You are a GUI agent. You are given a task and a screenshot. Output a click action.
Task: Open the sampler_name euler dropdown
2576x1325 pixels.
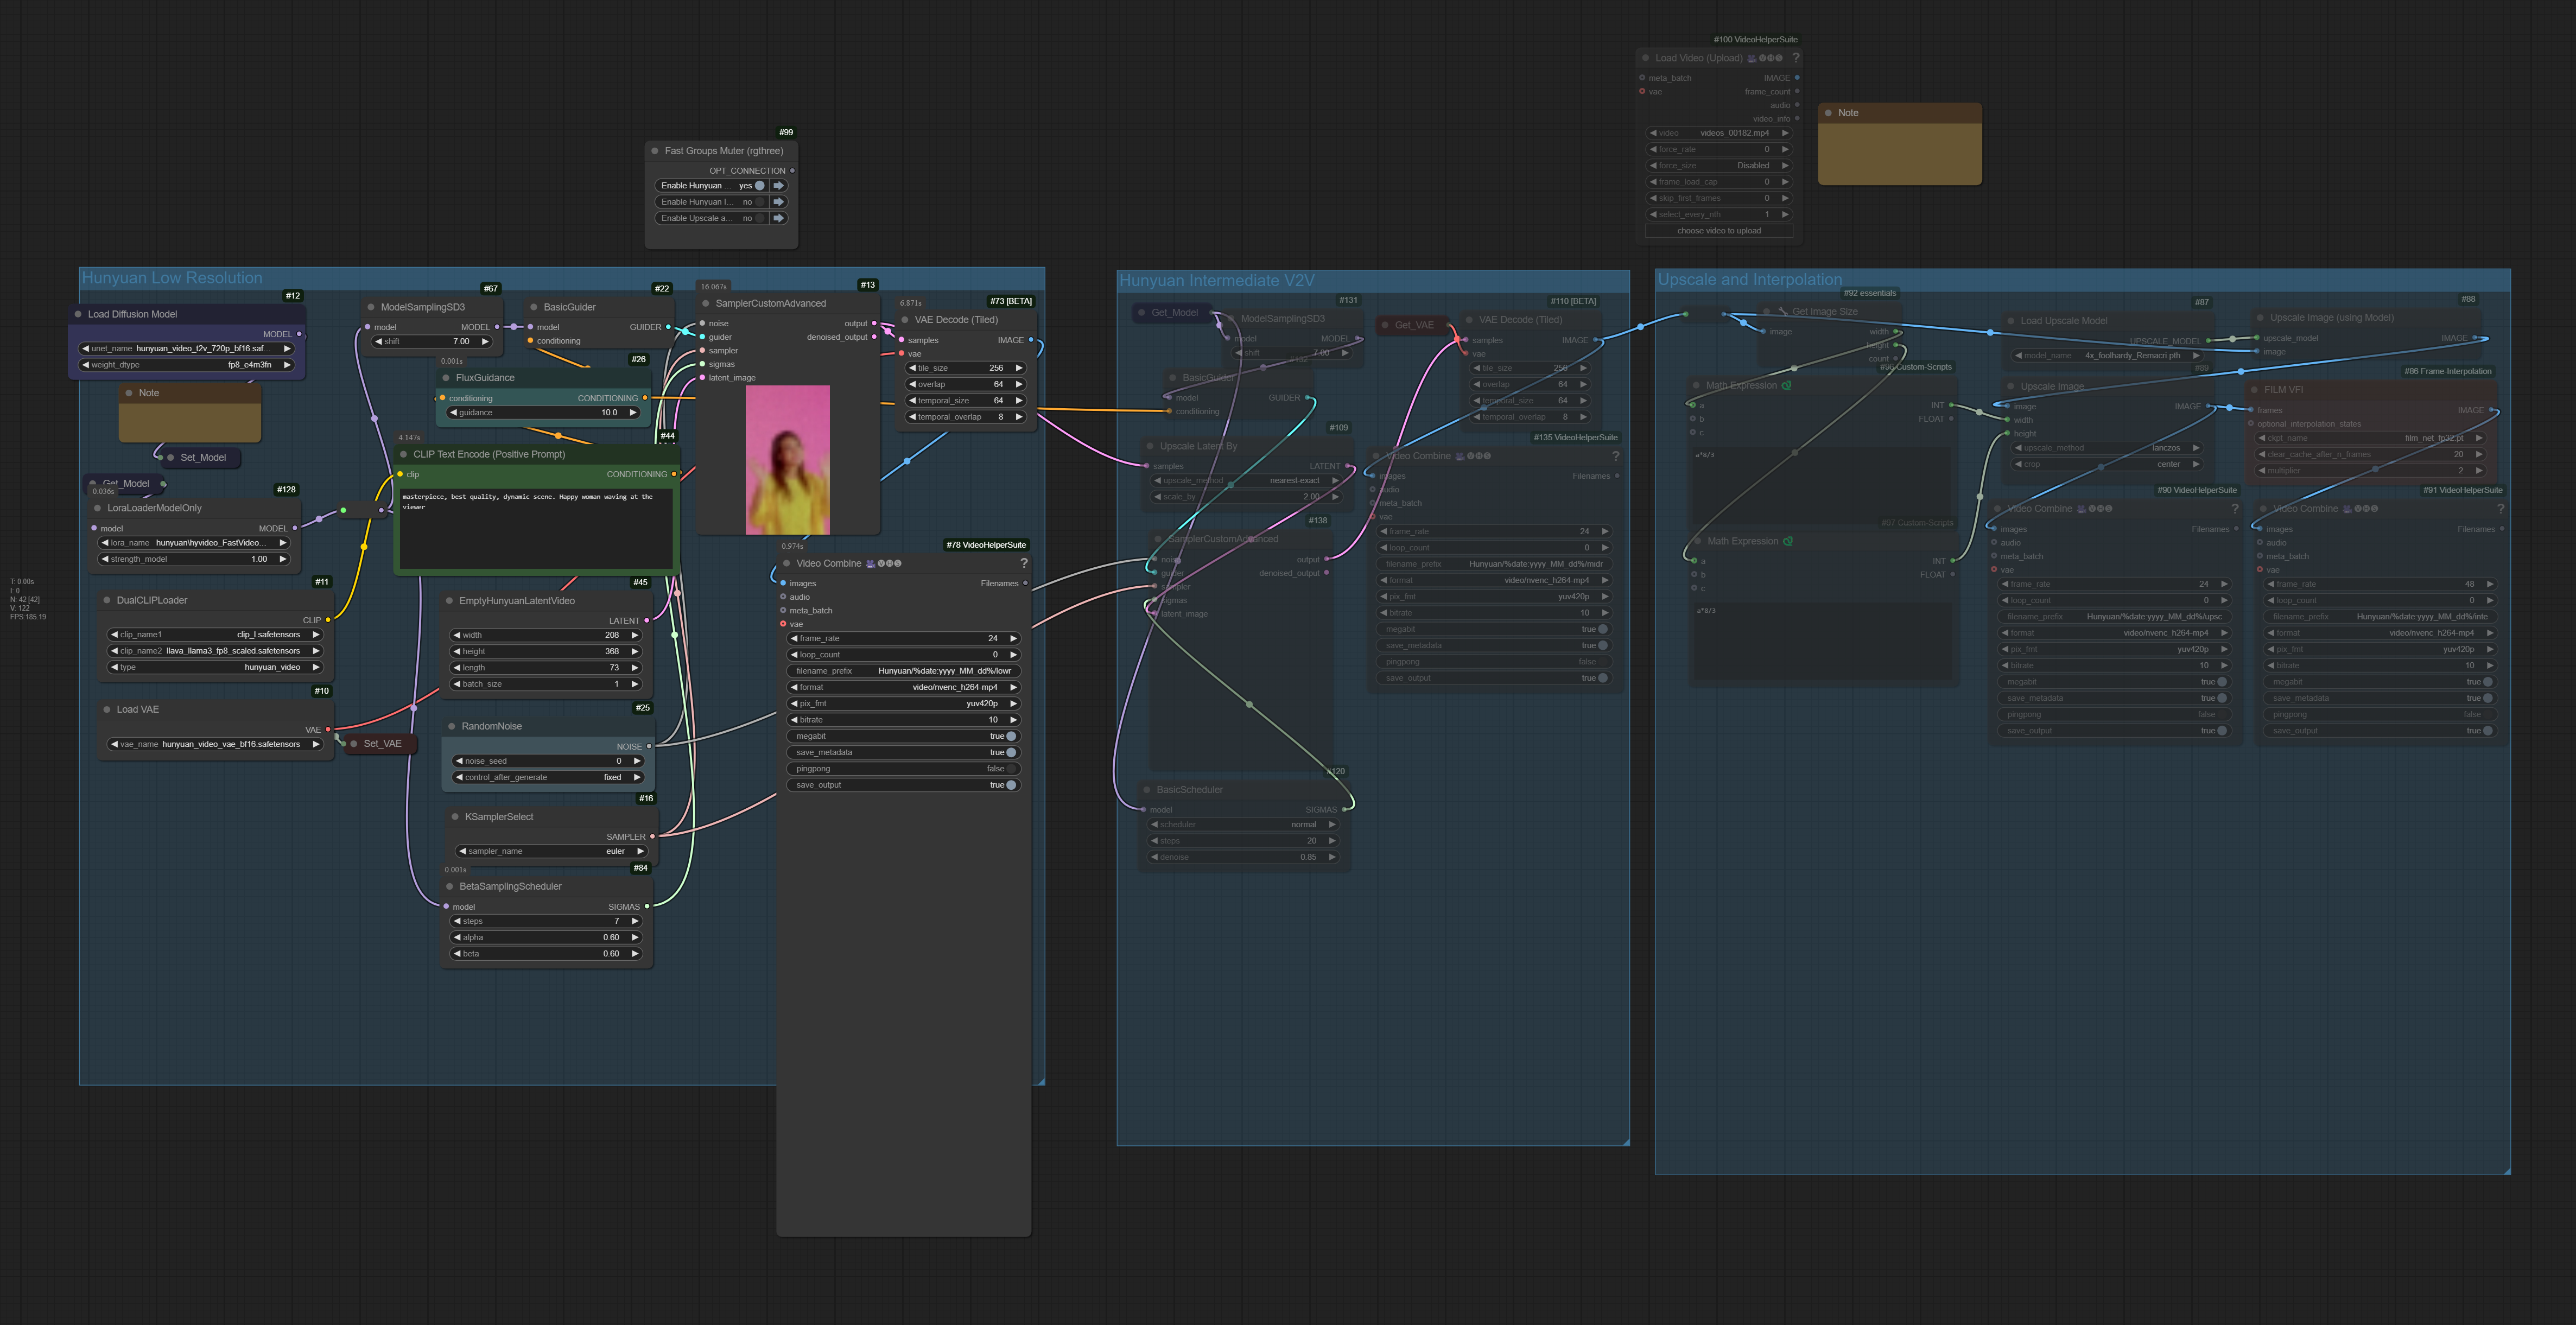click(552, 852)
